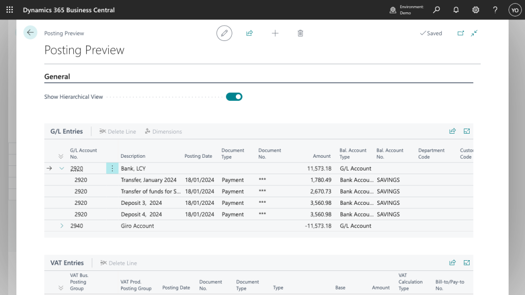Expand the VAT Entries part to full view
Screen dimensions: 525x295
[467, 263]
